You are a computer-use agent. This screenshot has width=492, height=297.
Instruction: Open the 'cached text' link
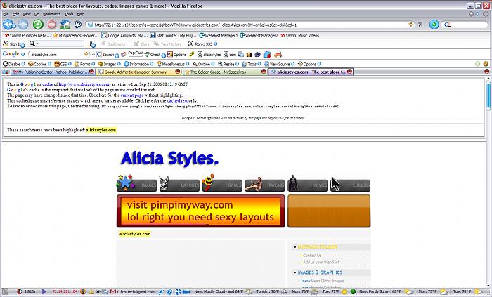pyautogui.click(x=177, y=101)
